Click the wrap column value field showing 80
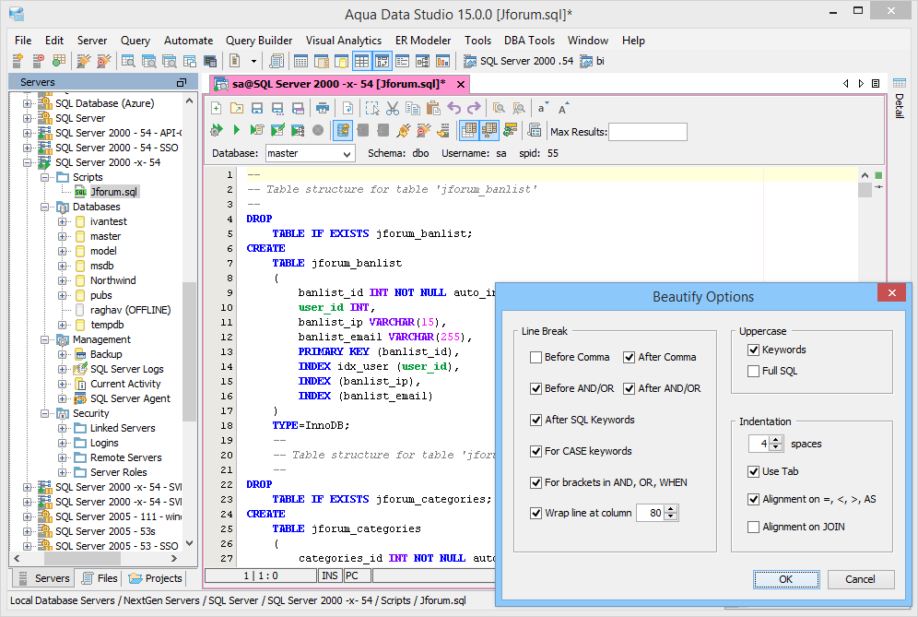 click(x=651, y=514)
